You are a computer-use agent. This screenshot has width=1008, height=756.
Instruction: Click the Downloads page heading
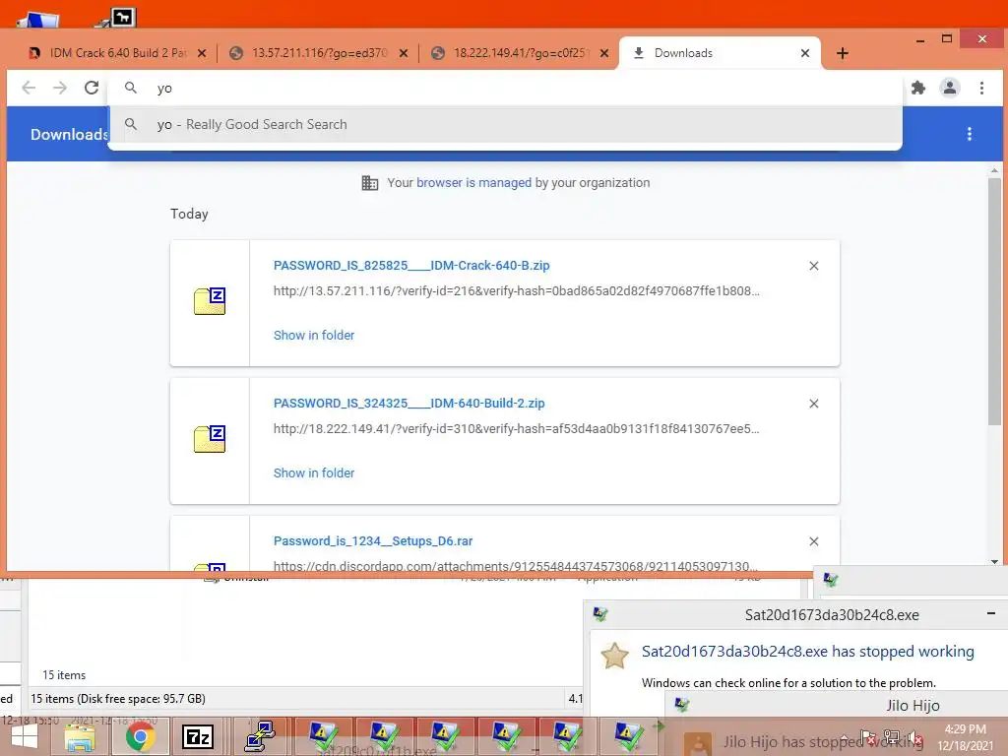coord(70,134)
